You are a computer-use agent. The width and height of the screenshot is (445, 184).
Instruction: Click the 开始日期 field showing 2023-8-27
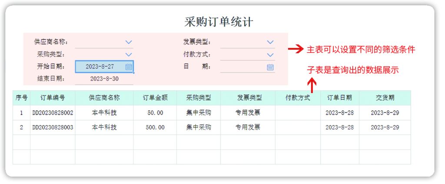pos(104,67)
